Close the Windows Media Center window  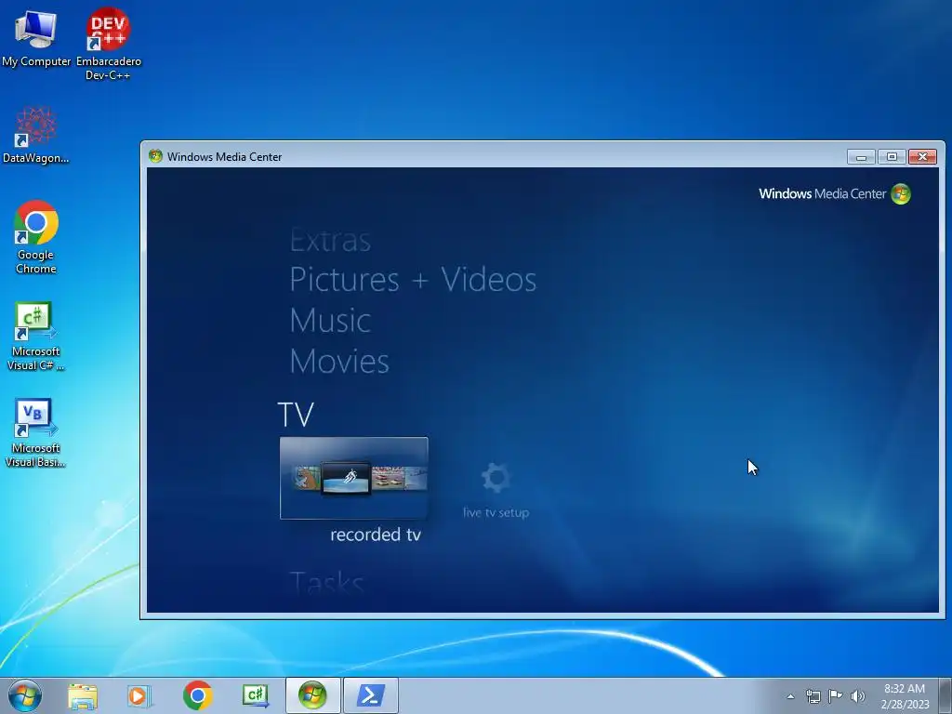click(x=923, y=156)
